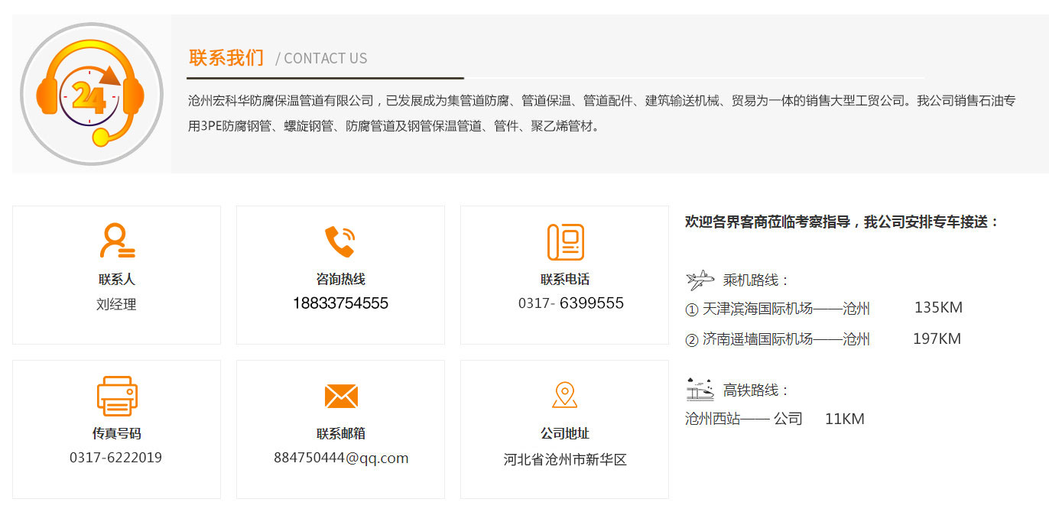Click the 联系邮箱 label

(x=341, y=433)
